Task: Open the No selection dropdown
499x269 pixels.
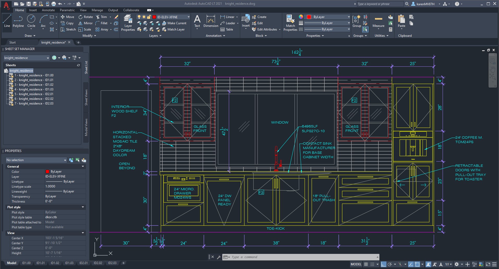Action: point(36,160)
